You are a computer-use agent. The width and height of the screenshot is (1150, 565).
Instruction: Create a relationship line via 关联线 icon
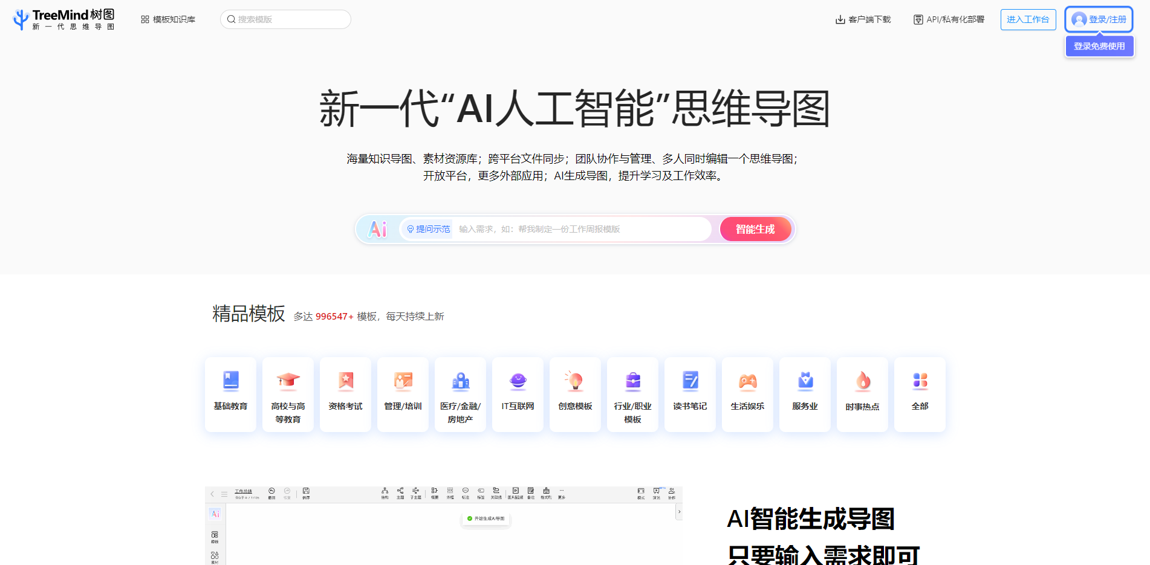click(497, 491)
